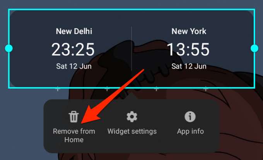Tap the trash can icon
Image resolution: width=263 pixels, height=160 pixels.
(73, 117)
